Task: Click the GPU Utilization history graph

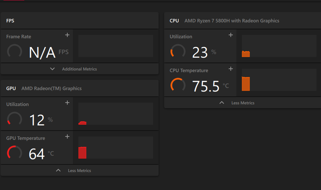Action: [x=116, y=114]
